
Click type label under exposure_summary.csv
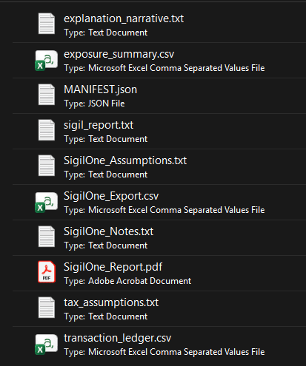point(176,68)
